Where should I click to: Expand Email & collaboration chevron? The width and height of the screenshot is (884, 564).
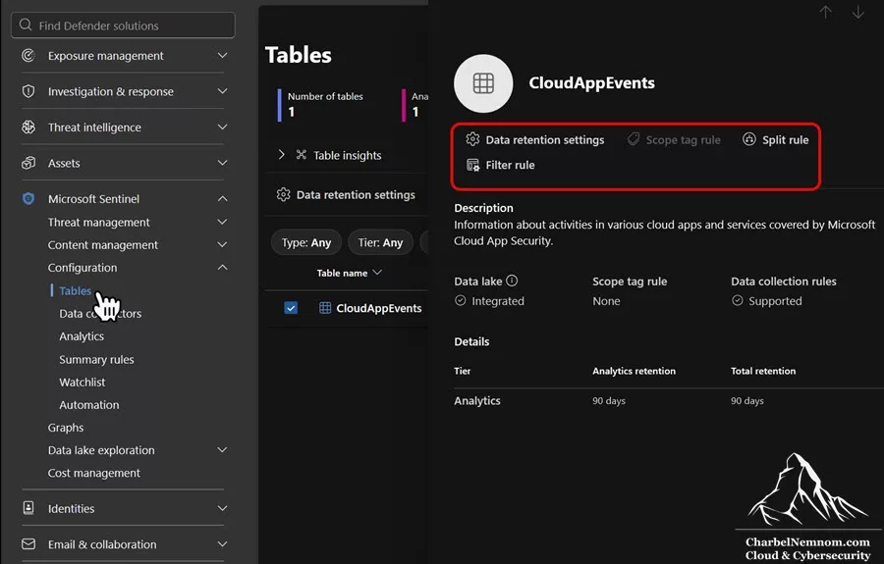point(223,543)
